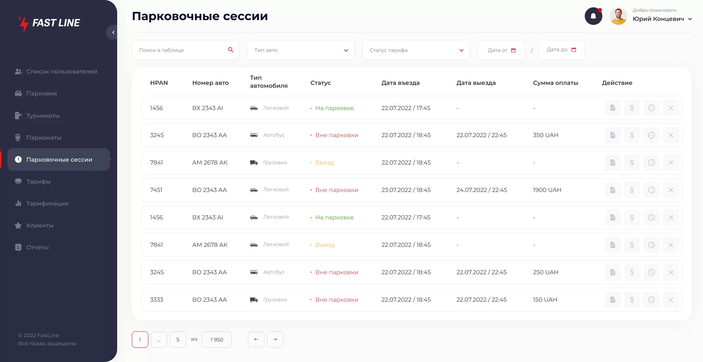703x362 pixels.
Task: Open calendar icon in Дата до field
Action: (x=574, y=50)
